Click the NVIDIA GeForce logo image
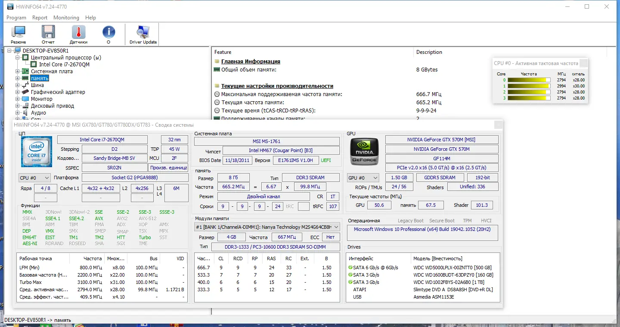 point(364,152)
